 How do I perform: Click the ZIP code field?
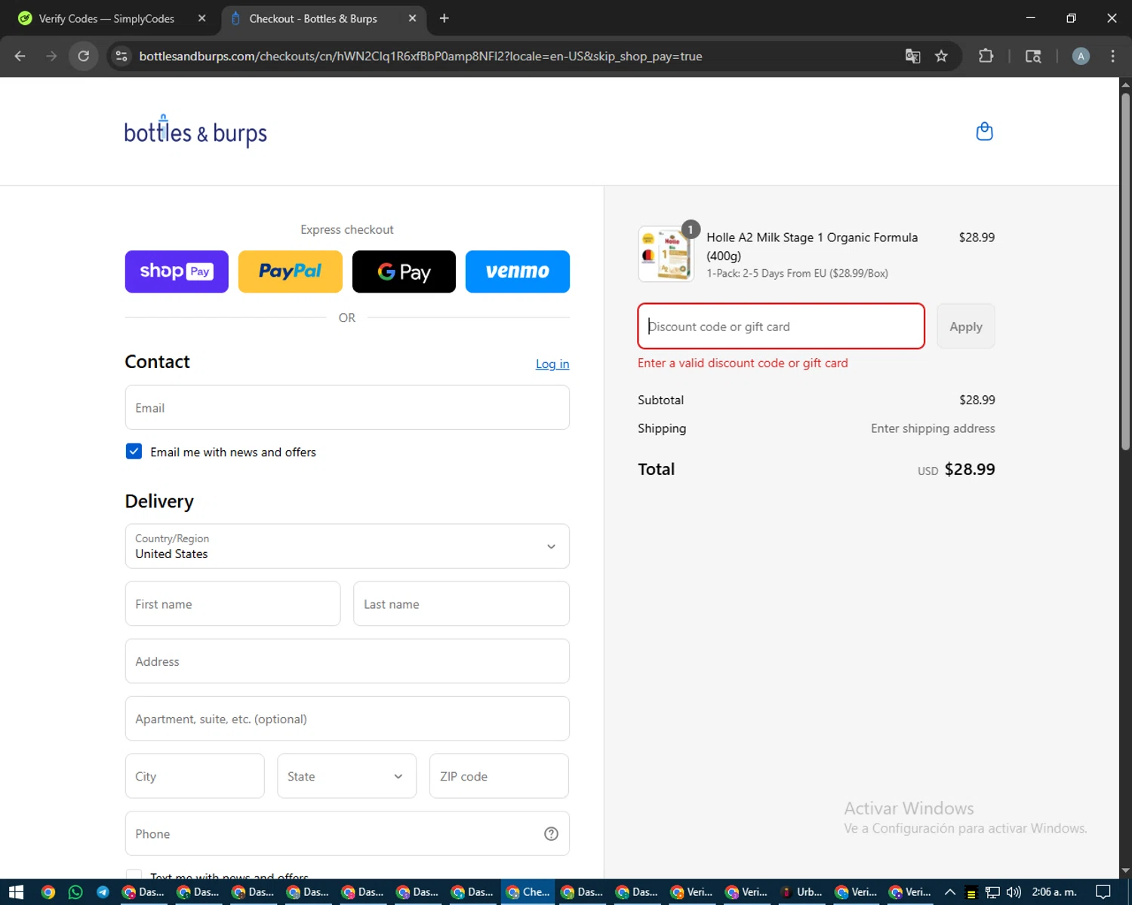pos(499,776)
